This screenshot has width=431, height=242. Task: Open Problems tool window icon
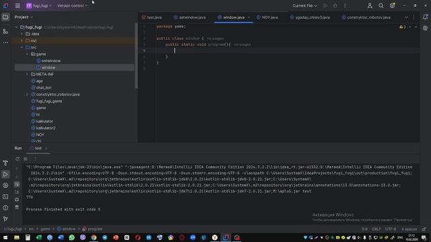[x=5, y=208]
